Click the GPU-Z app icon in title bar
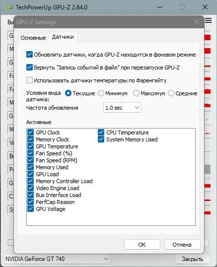Image resolution: width=217 pixels, height=267 pixels. pyautogui.click(x=10, y=7)
